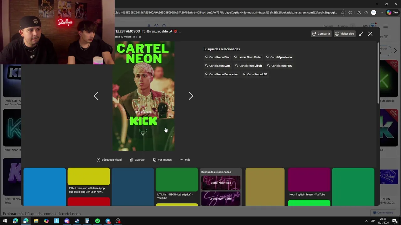Open Ver imagen link

[x=162, y=160]
